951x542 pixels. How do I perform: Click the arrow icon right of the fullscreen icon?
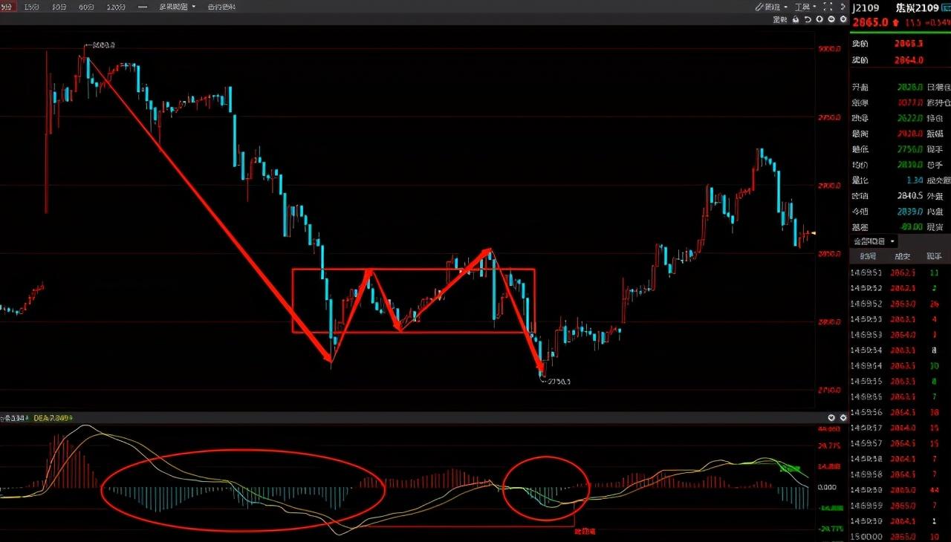pos(843,7)
